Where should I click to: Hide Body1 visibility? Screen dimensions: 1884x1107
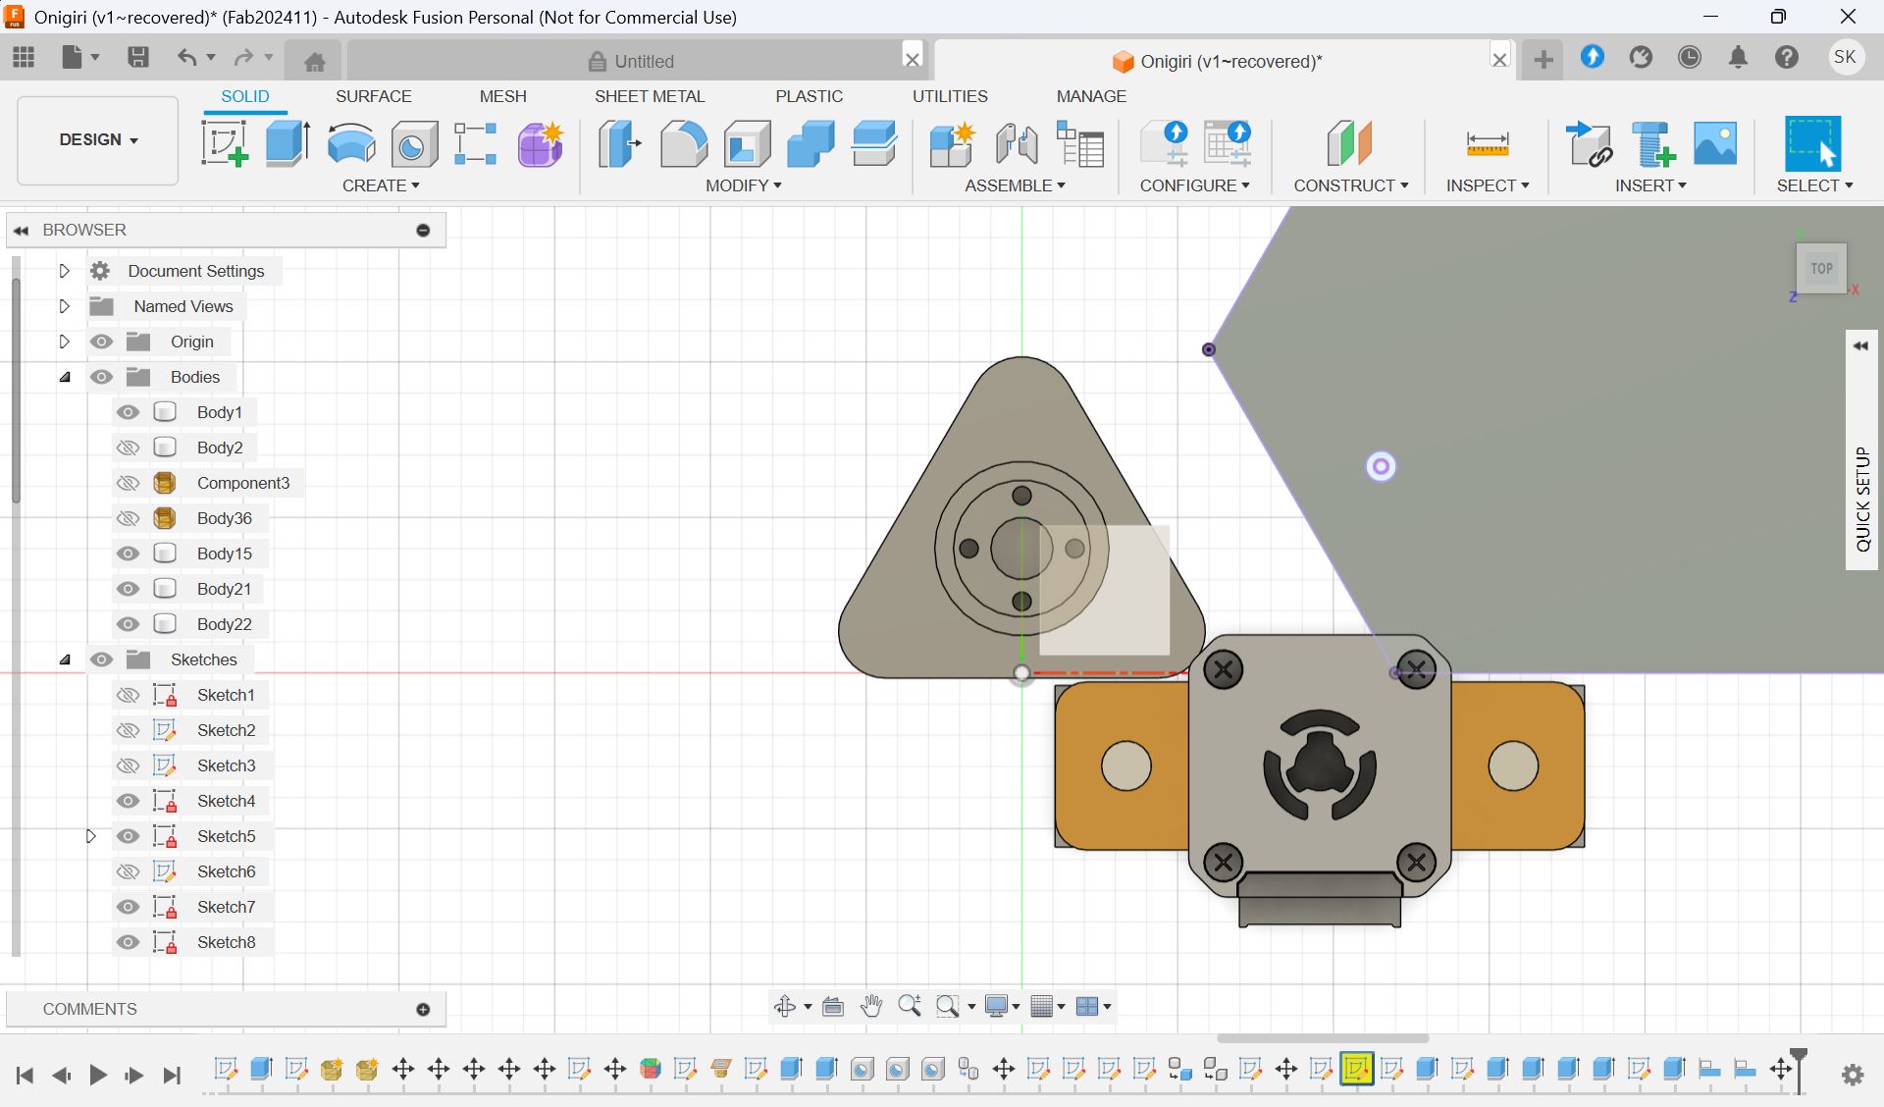(x=128, y=412)
